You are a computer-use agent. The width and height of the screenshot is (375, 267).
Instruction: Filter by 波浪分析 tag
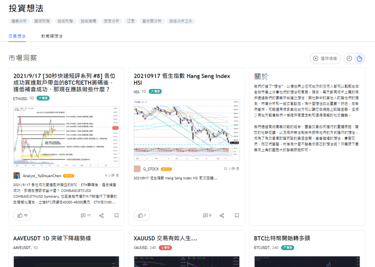pos(111,21)
